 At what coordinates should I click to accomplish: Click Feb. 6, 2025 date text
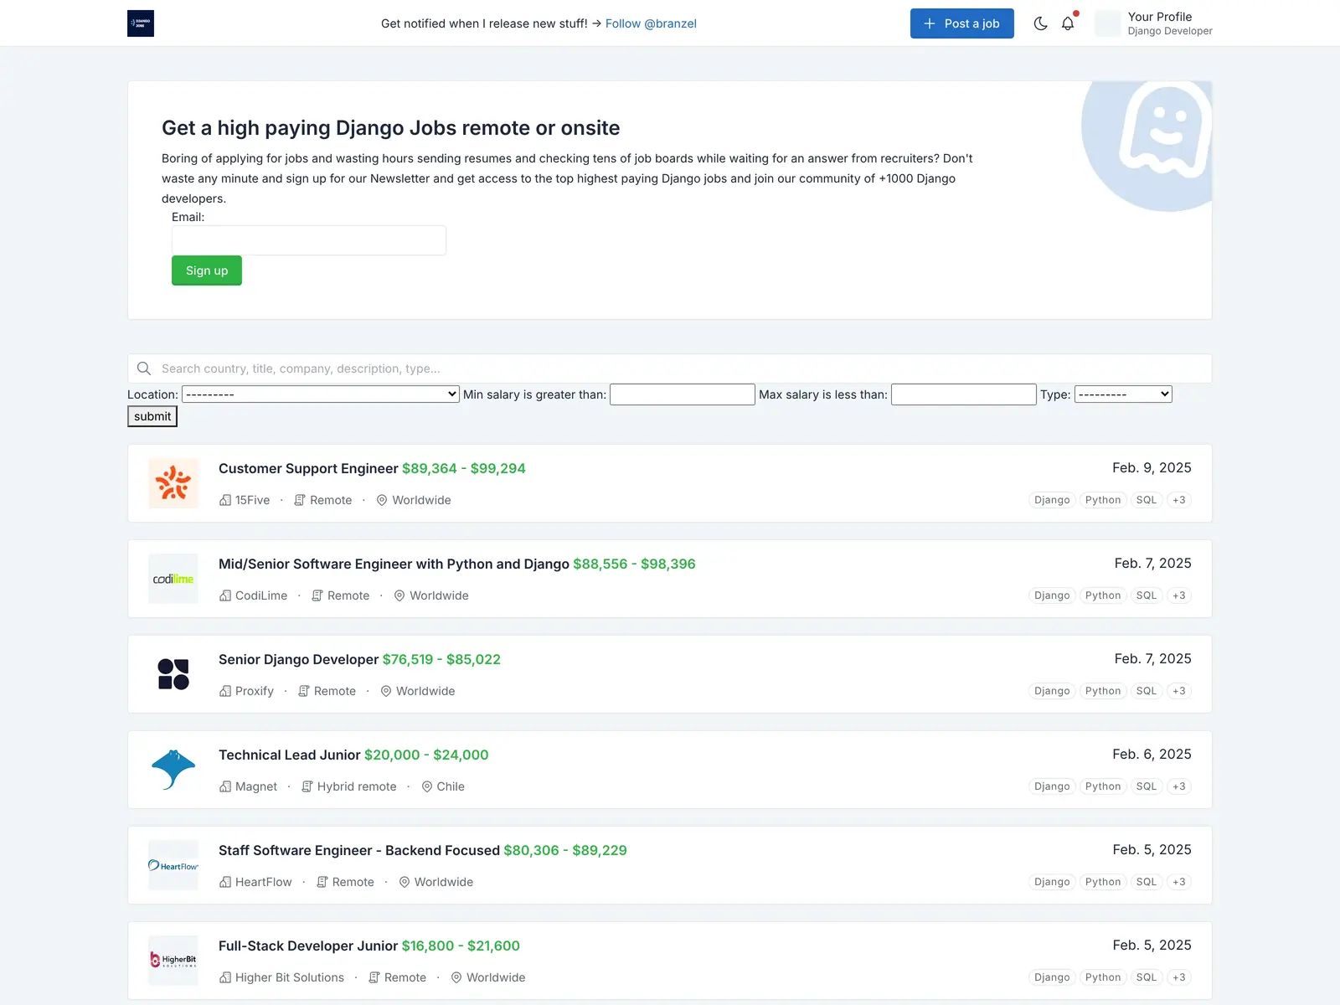point(1152,754)
